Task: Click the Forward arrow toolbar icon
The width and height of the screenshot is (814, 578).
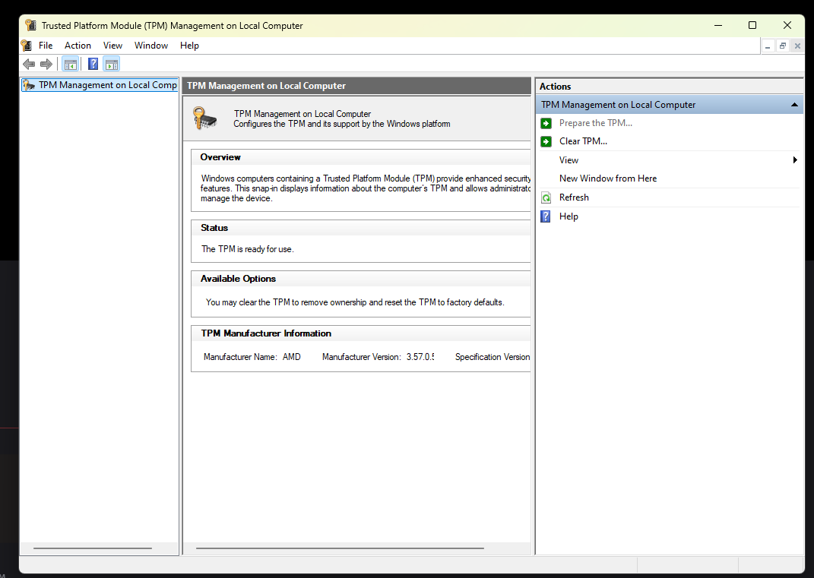Action: [x=46, y=65]
